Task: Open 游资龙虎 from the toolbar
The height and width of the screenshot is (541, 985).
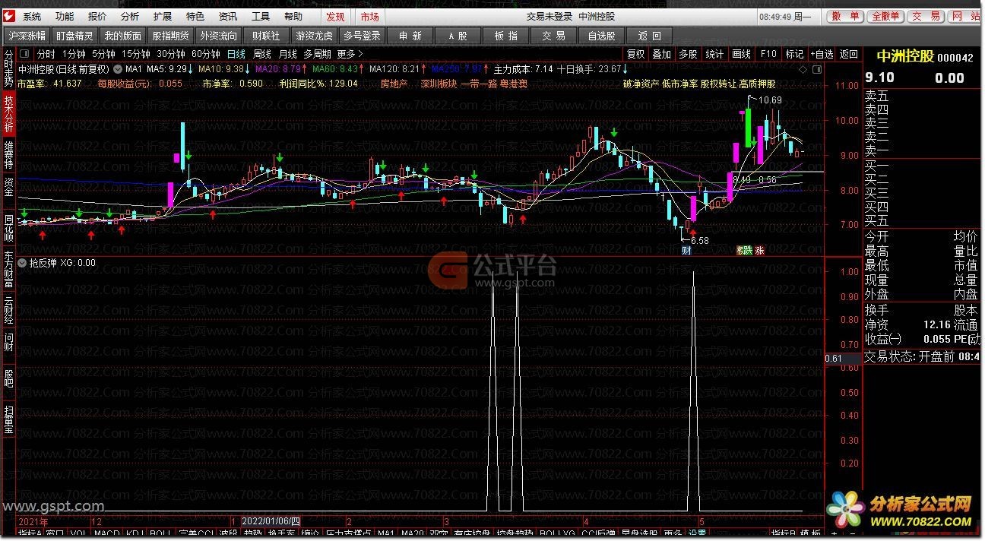Action: point(315,36)
